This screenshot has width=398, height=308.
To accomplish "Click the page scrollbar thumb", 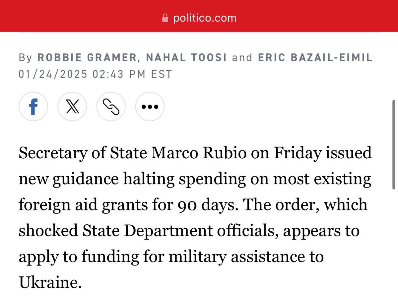I will 394,144.
